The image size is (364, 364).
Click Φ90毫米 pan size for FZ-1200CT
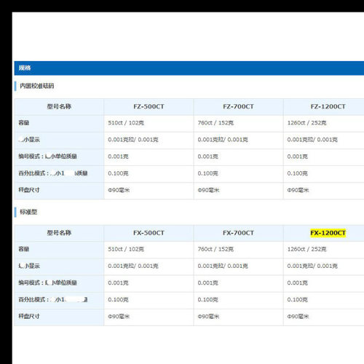[x=298, y=190]
